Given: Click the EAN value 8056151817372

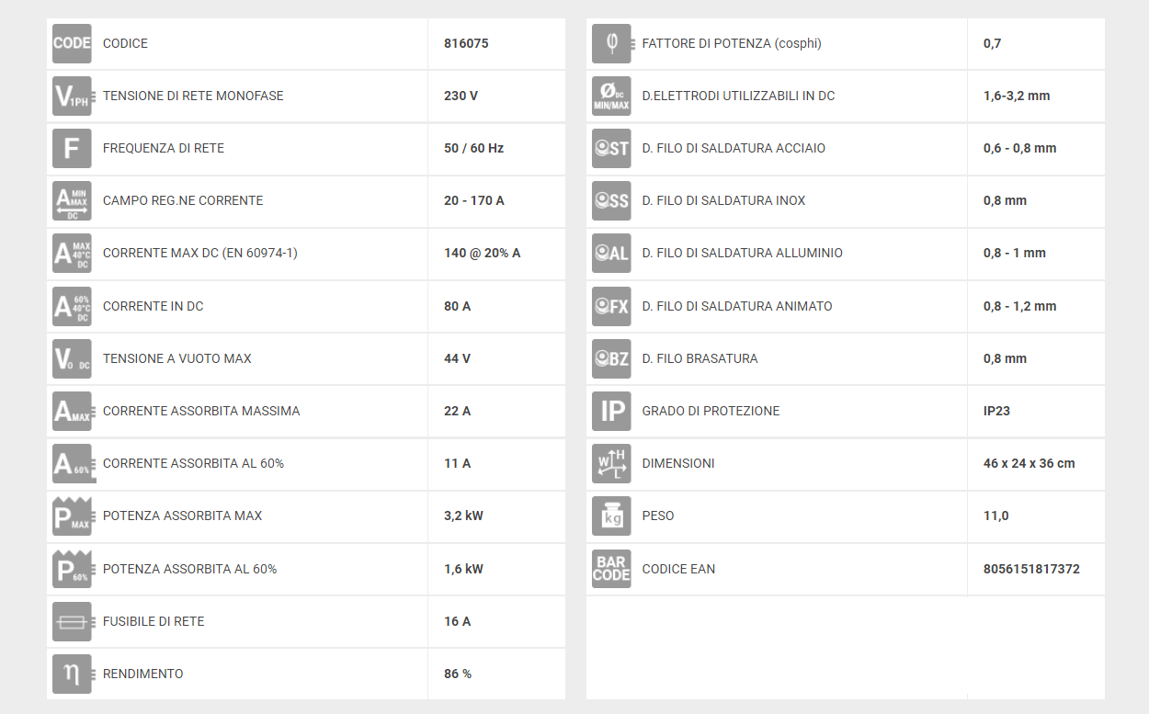Looking at the screenshot, I should [1031, 569].
